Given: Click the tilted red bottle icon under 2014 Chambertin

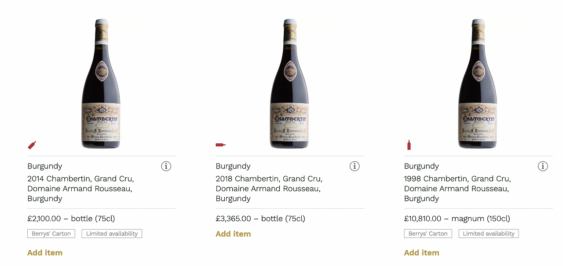Looking at the screenshot, I should [32, 145].
